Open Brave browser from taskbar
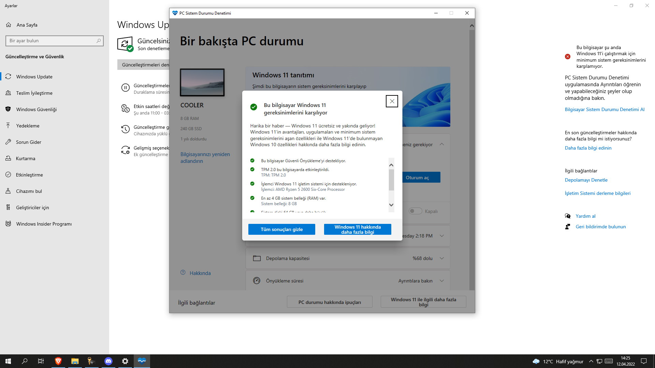 point(58,361)
